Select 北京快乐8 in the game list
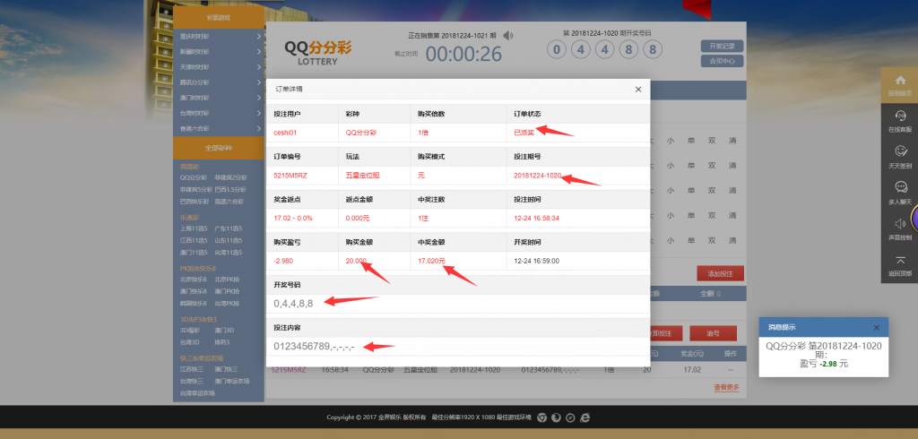 [x=194, y=280]
